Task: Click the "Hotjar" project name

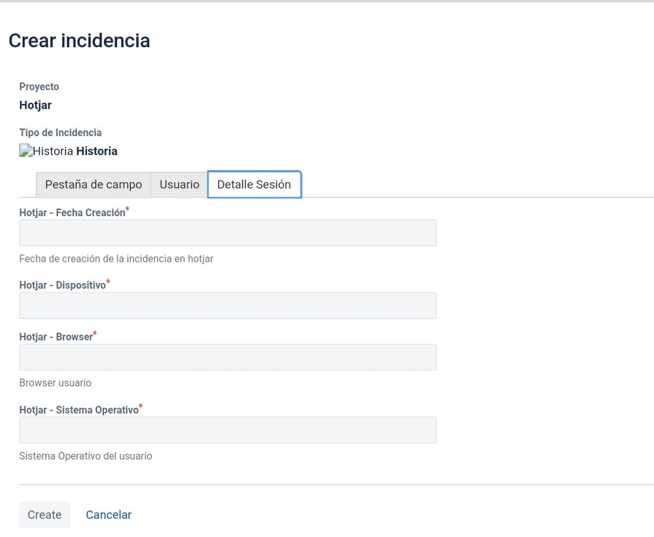Action: pyautogui.click(x=35, y=105)
